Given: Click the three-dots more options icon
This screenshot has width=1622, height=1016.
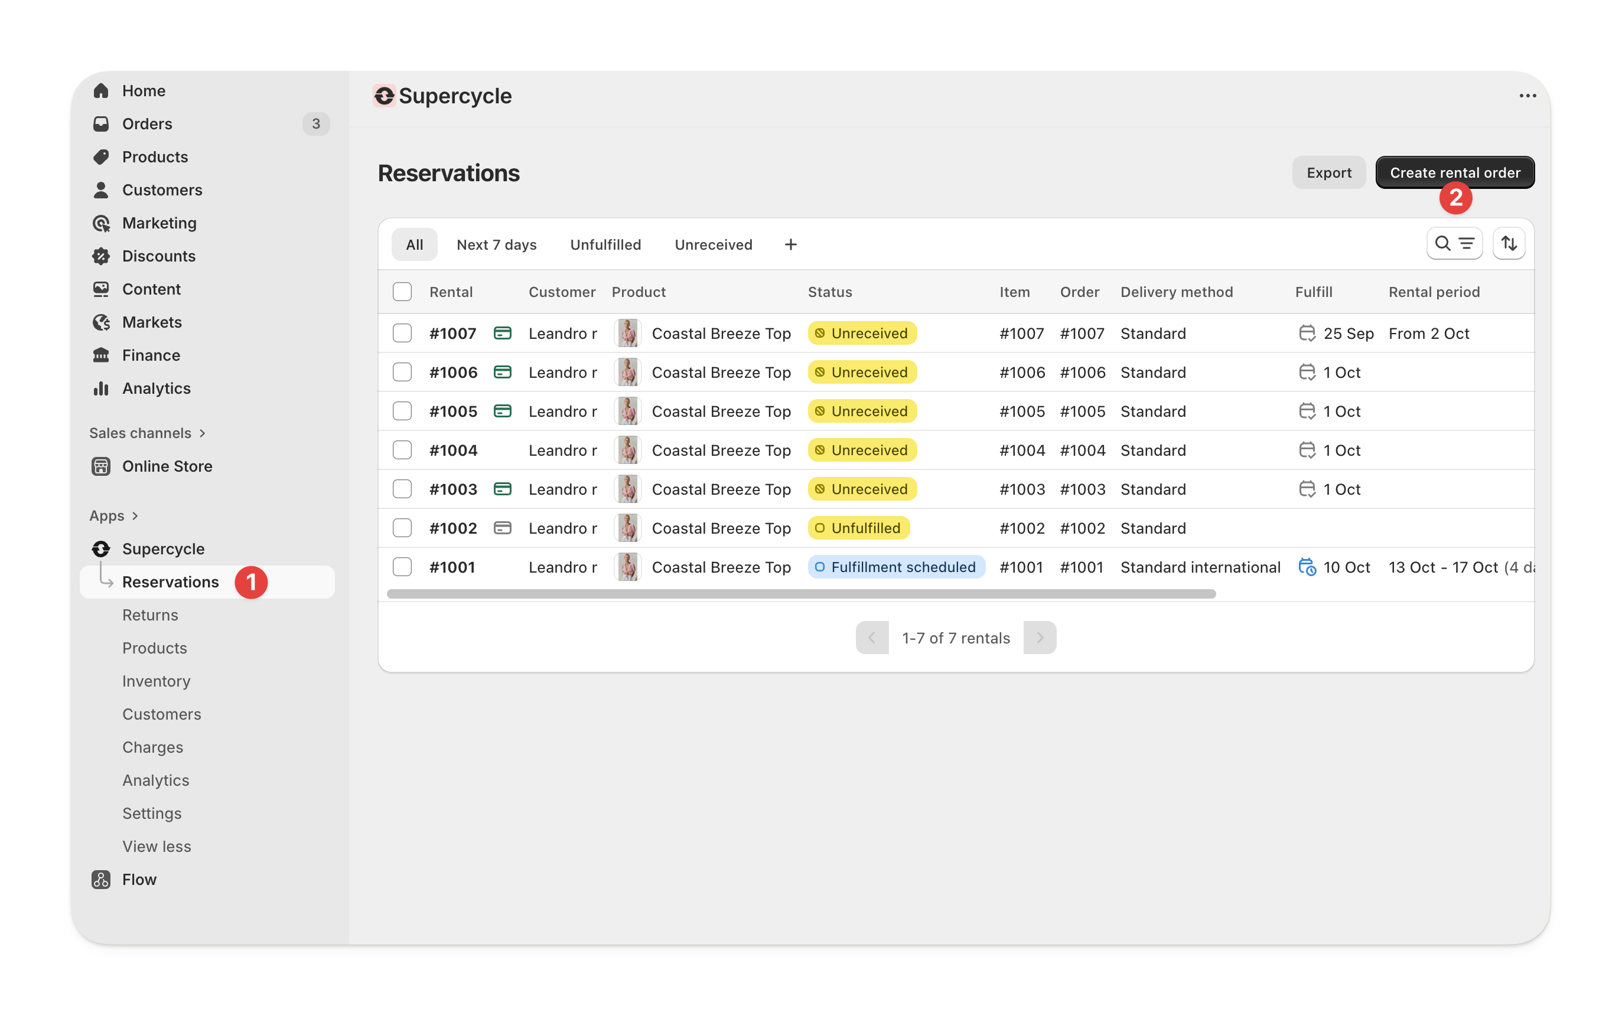Looking at the screenshot, I should pos(1527,96).
